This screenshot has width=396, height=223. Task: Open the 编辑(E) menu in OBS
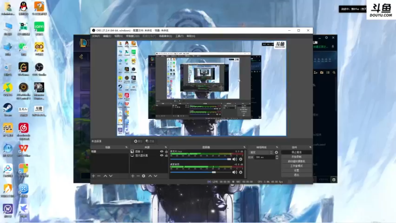(107, 36)
